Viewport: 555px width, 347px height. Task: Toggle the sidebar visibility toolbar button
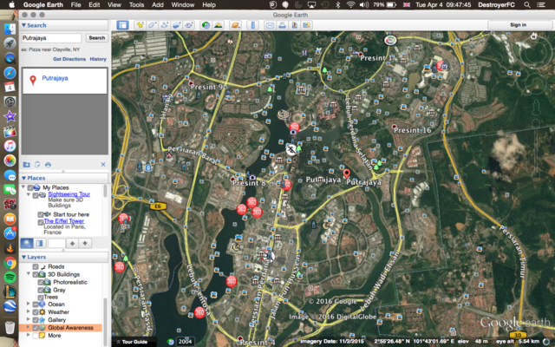tap(122, 25)
